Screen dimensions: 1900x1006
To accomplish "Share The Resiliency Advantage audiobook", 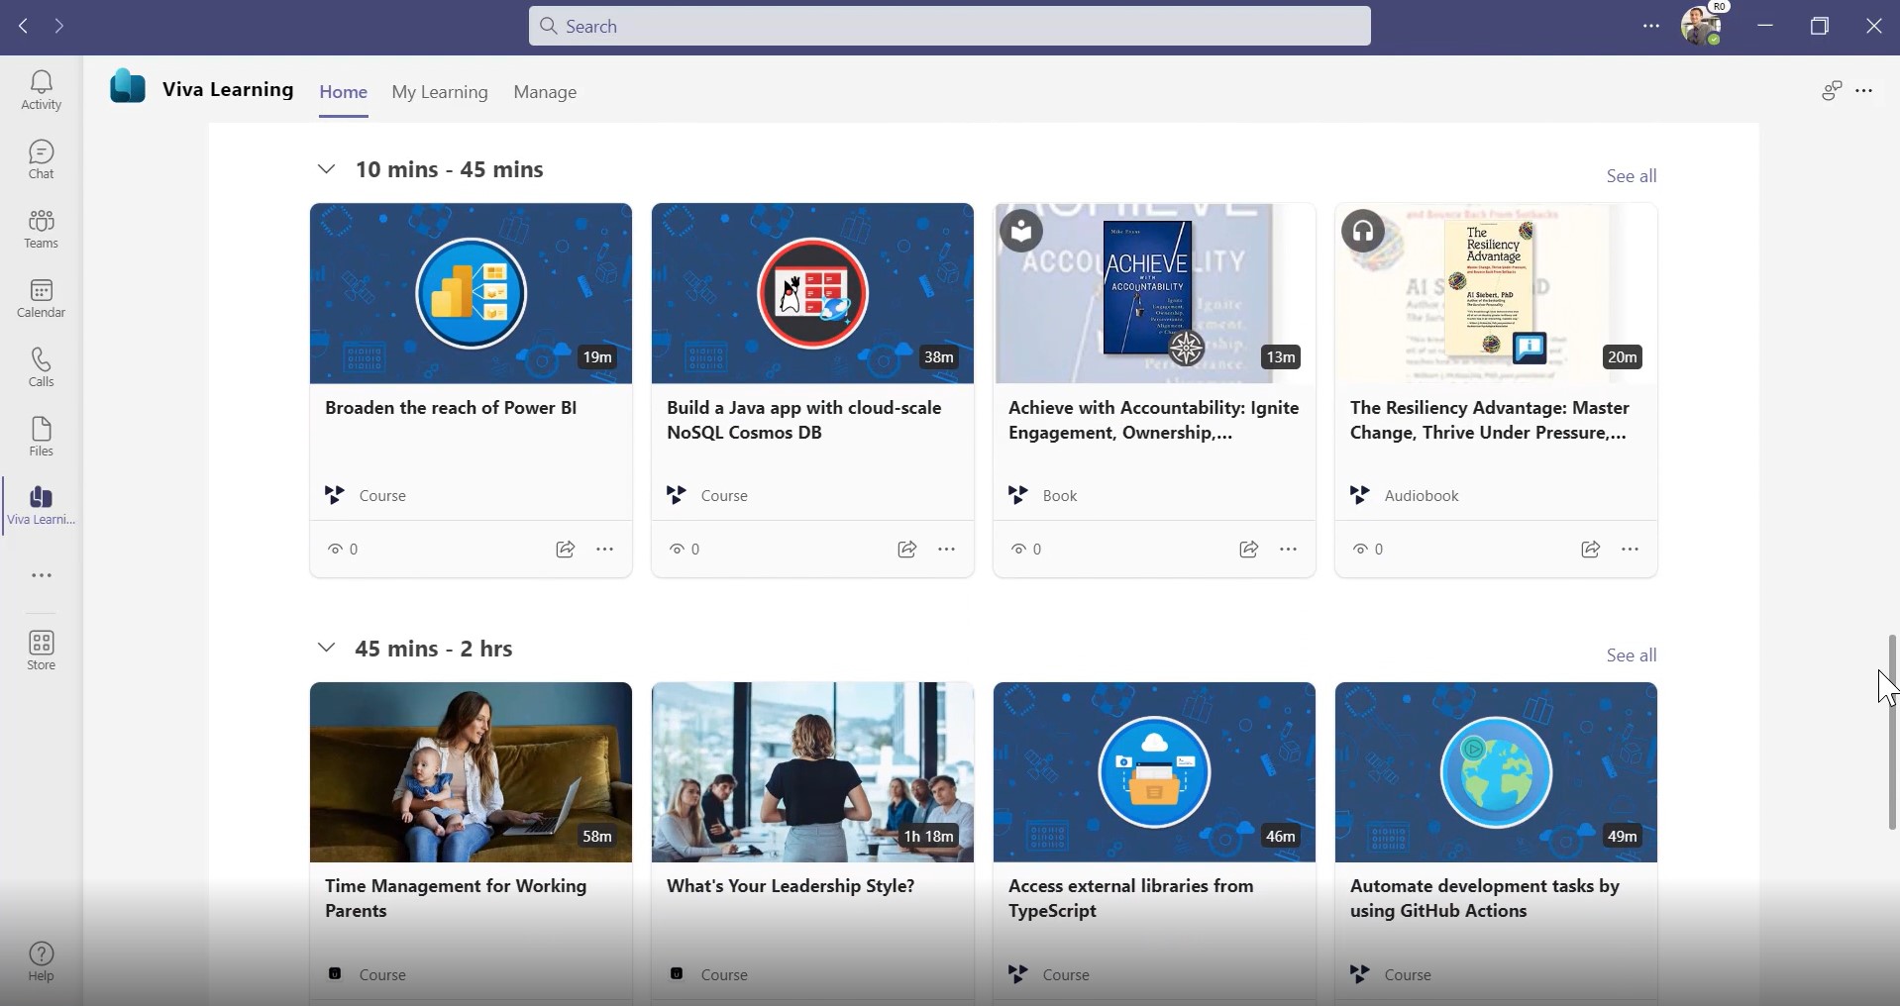I will (1591, 550).
